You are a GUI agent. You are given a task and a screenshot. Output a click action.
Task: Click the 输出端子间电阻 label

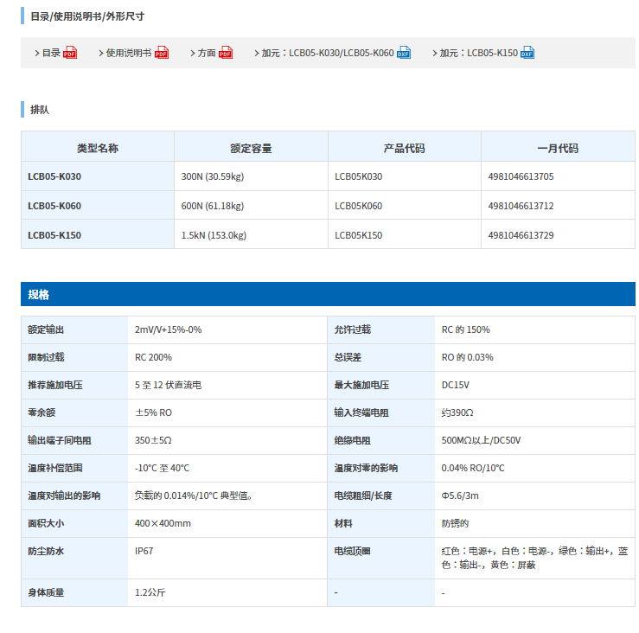point(60,441)
